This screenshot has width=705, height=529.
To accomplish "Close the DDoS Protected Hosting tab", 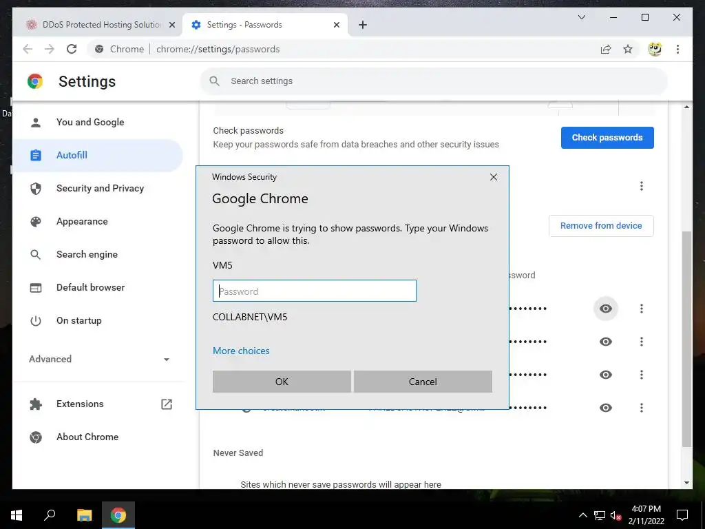I will point(171,25).
